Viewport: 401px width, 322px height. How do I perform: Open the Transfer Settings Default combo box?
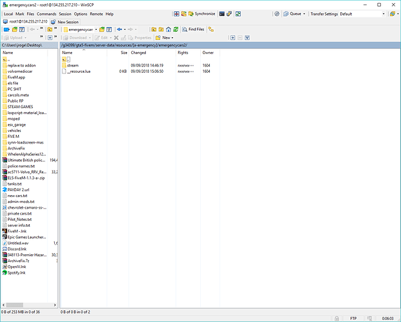[362, 14]
